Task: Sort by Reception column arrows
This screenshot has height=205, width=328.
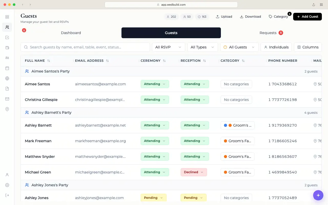Action: pos(204,61)
